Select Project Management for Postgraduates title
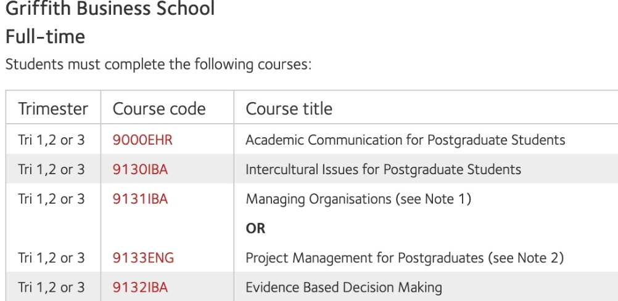618x301 pixels. 405,258
